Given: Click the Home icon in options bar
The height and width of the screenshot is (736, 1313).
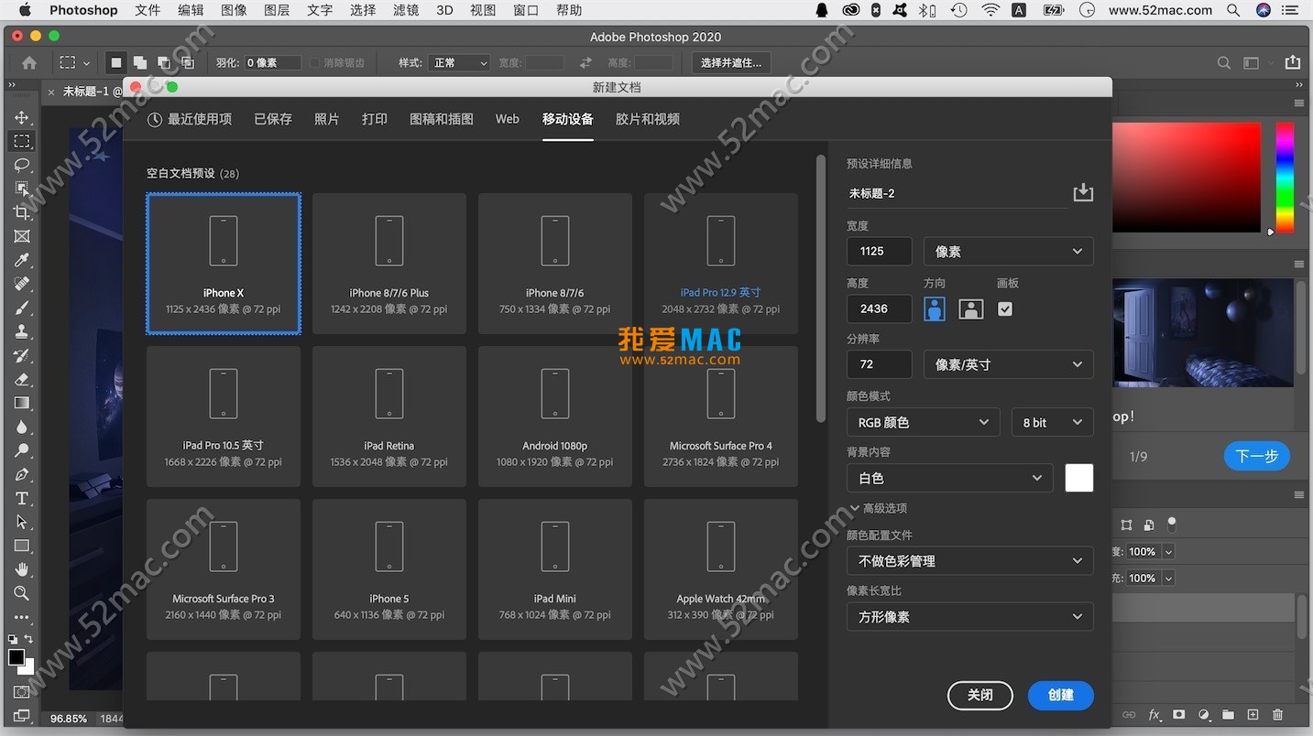Looking at the screenshot, I should (29, 63).
